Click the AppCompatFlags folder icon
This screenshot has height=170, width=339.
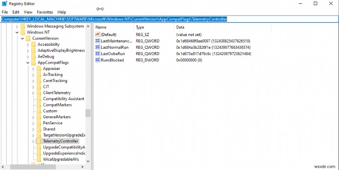pyautogui.click(x=33, y=62)
